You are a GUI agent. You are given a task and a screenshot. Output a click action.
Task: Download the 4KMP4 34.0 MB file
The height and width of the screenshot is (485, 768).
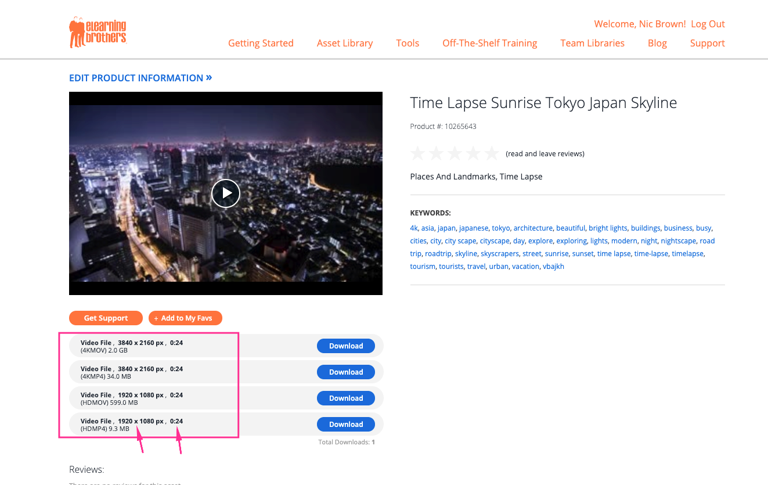pyautogui.click(x=345, y=372)
